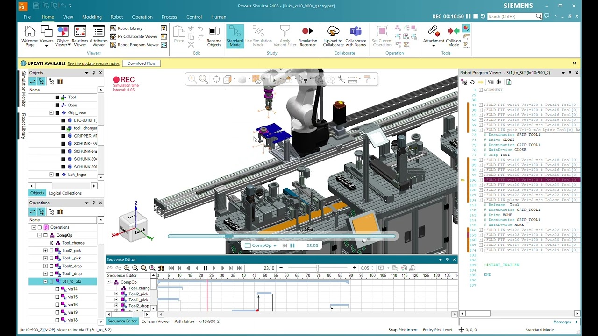Open the Welcome Page
Screen dimensions: 598x336
pos(29,36)
